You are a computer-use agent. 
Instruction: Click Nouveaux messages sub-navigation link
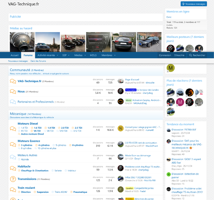tap(18, 61)
